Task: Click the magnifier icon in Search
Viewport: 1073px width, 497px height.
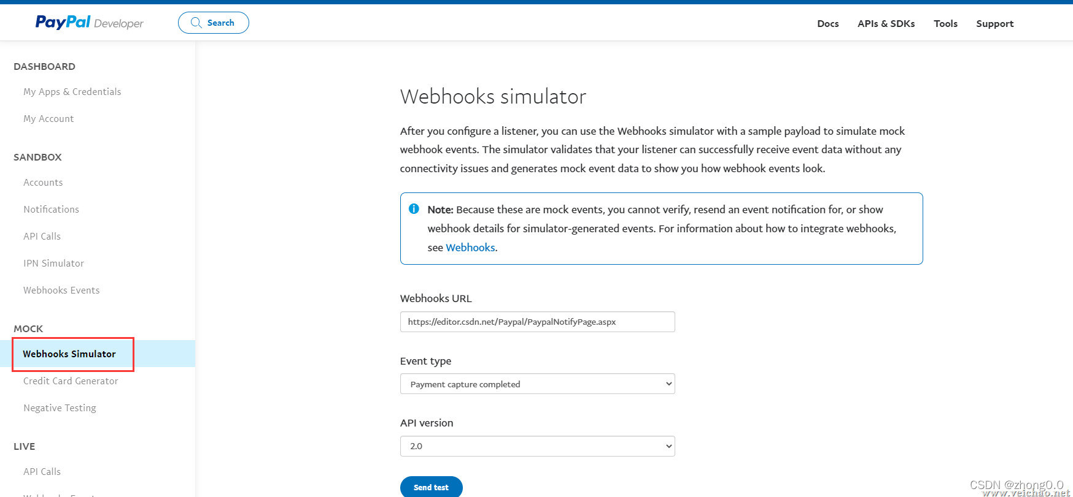Action: pos(196,23)
